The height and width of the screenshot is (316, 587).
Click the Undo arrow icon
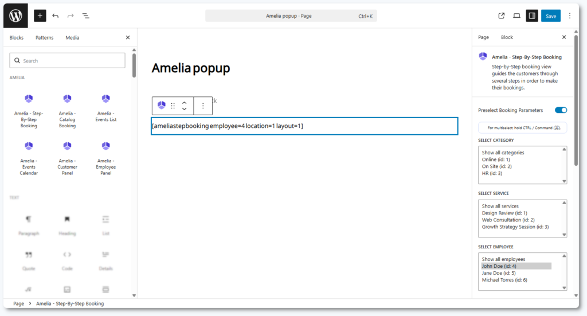click(56, 16)
